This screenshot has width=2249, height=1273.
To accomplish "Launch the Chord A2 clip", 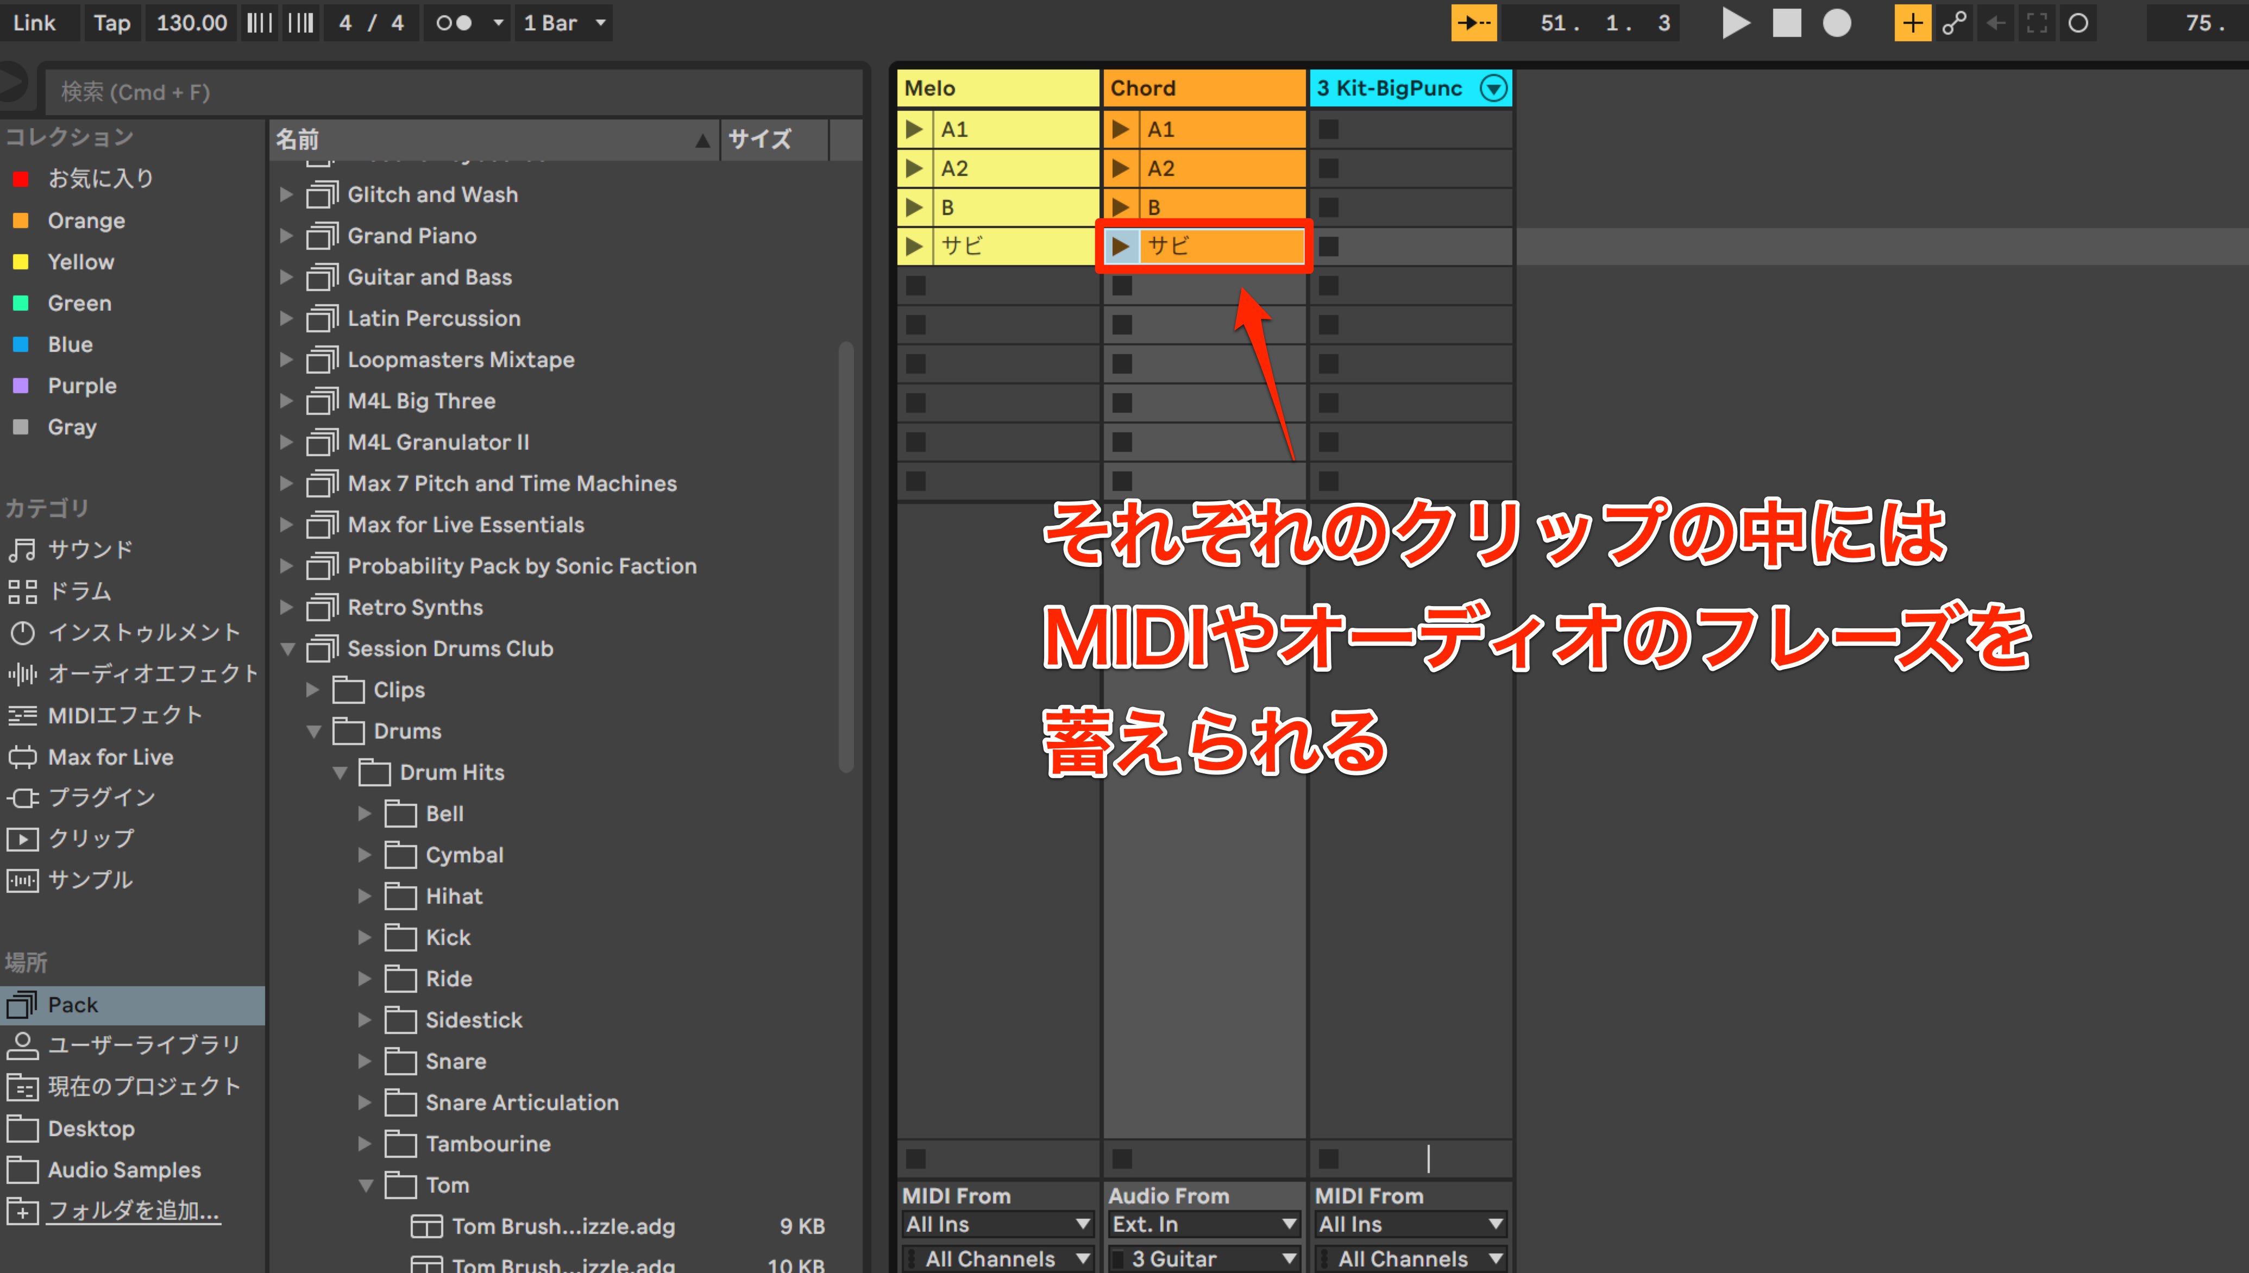I will (1121, 168).
